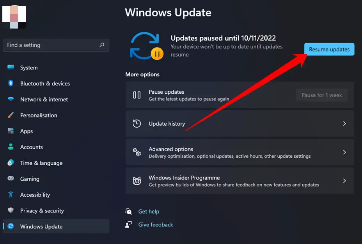
Task: Open the Apps settings page
Action: point(56,131)
